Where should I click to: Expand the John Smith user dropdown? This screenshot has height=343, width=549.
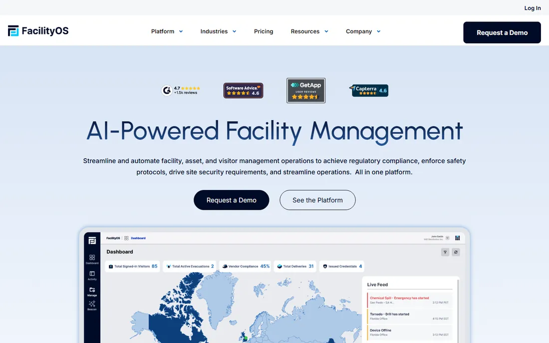click(x=448, y=238)
